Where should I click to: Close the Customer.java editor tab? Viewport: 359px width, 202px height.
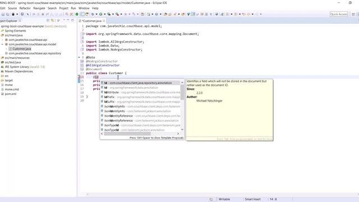104,21
